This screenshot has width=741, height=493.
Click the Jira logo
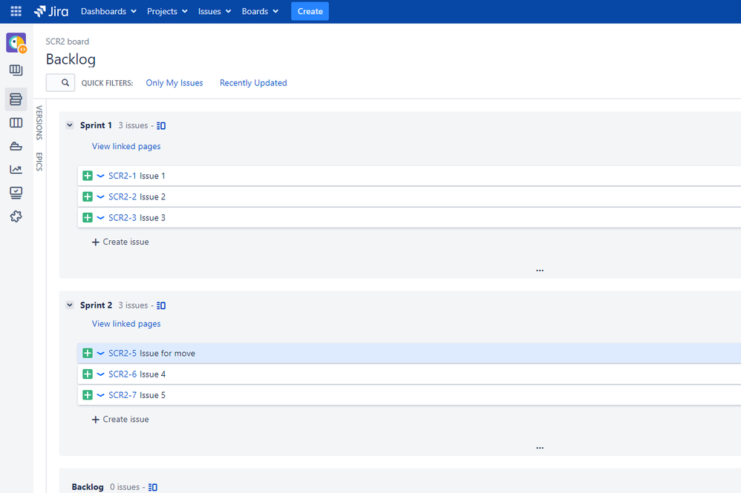pyautogui.click(x=51, y=11)
